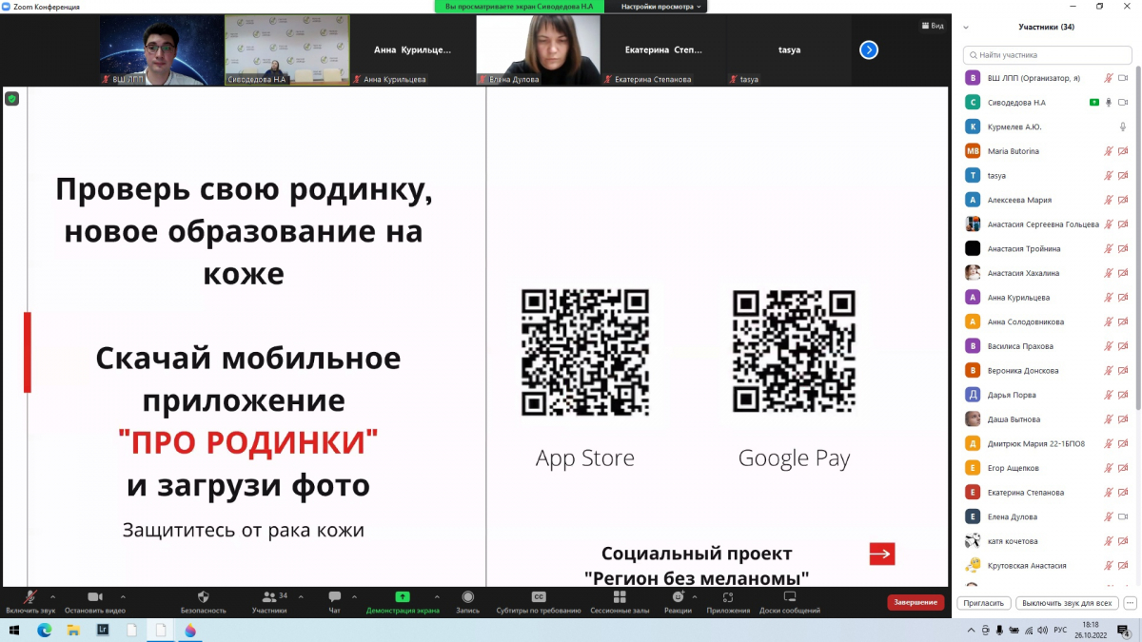This screenshot has height=642, width=1142.
Task: Toggle camera for Василиса Прахова
Action: [1123, 346]
